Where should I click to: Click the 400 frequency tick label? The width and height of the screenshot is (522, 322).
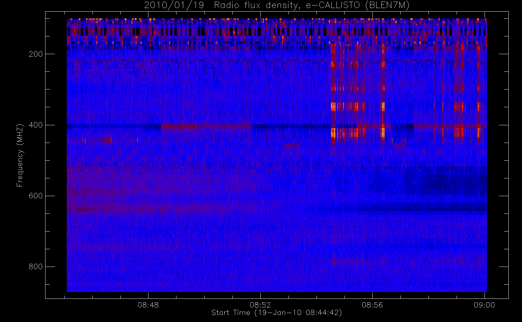click(36, 125)
